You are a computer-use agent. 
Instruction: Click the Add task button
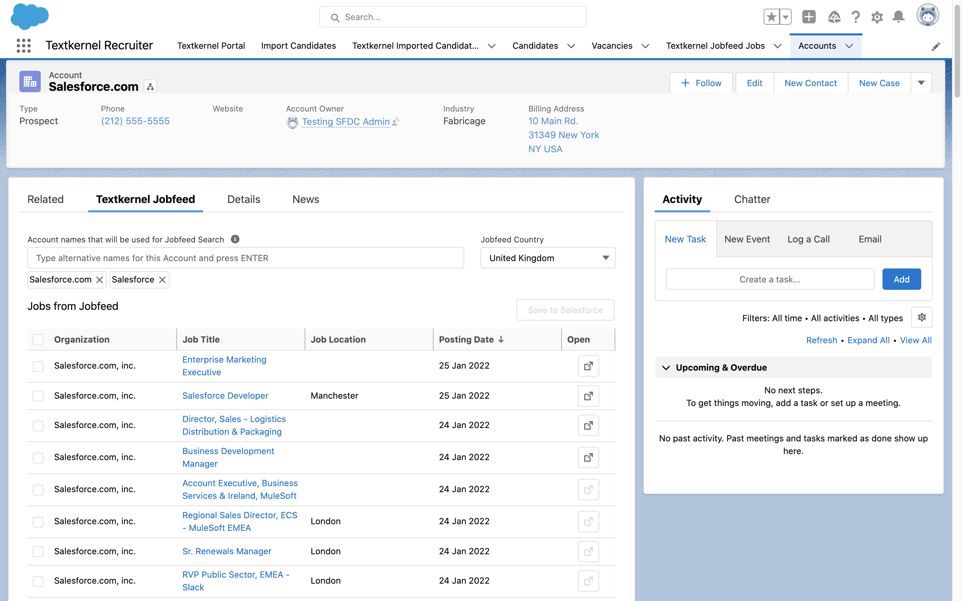[902, 279]
